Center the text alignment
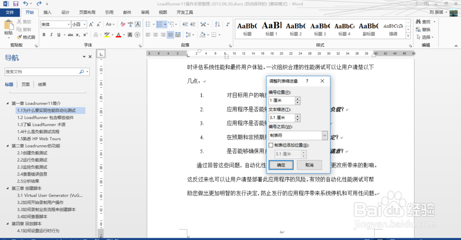The width and height of the screenshot is (461, 240). (155, 35)
